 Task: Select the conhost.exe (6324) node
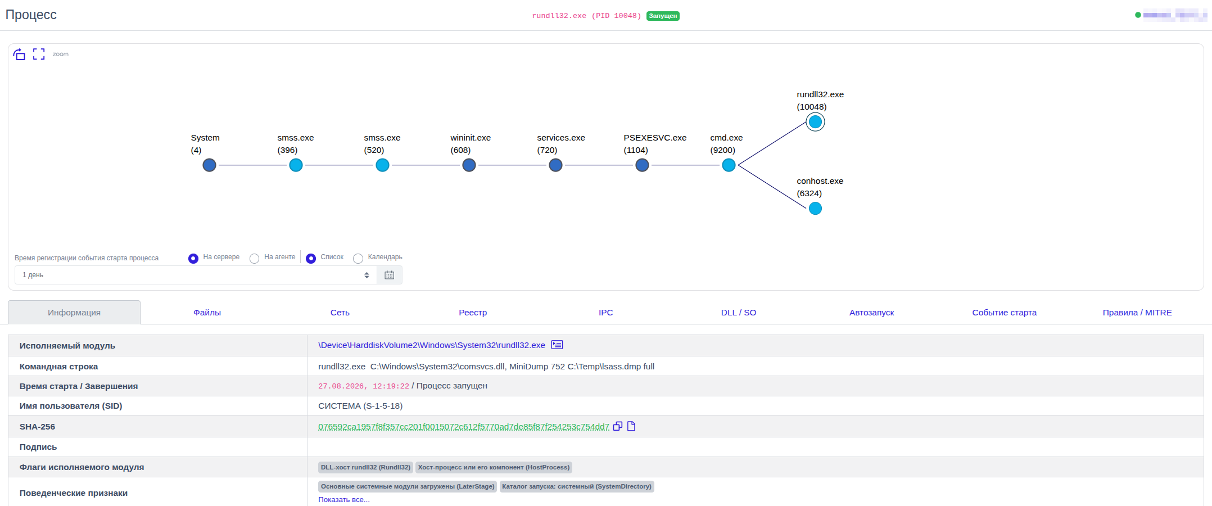tap(815, 209)
